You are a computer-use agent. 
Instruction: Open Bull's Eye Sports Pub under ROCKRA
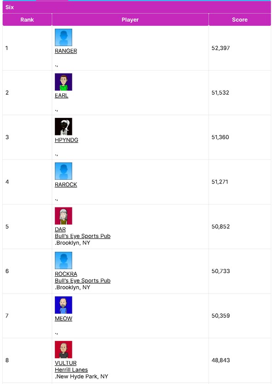pyautogui.click(x=83, y=280)
